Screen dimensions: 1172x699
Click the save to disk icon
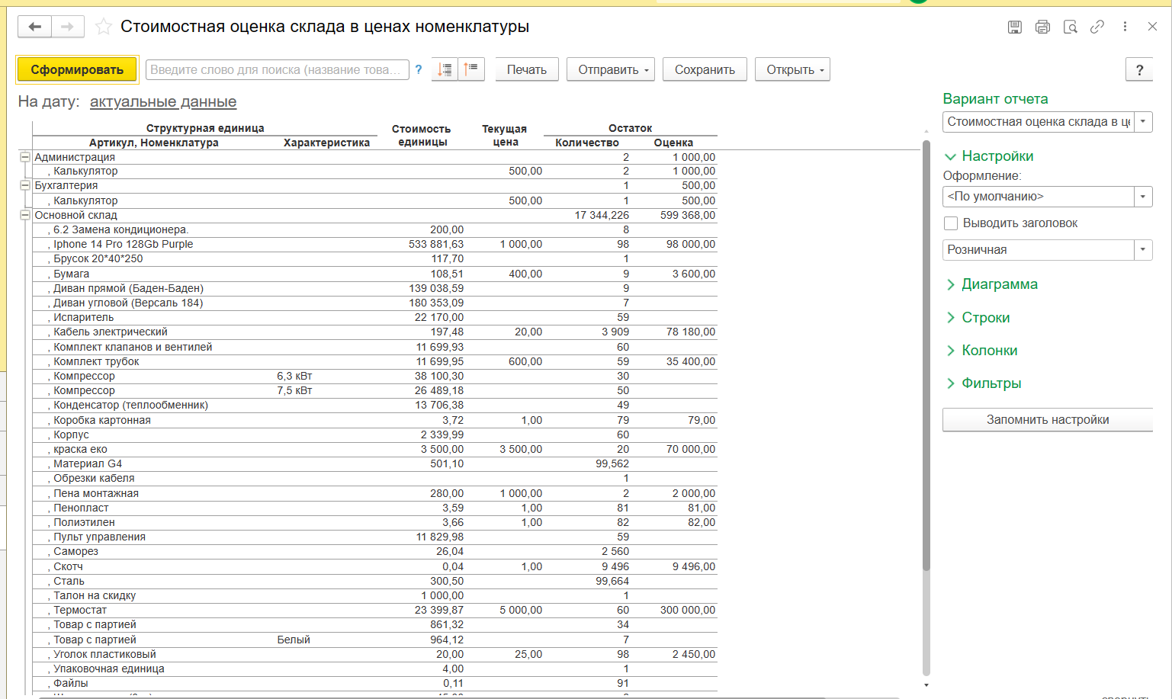coord(1014,27)
